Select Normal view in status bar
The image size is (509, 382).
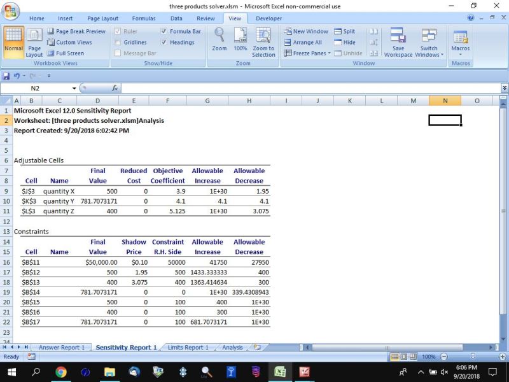(x=394, y=357)
